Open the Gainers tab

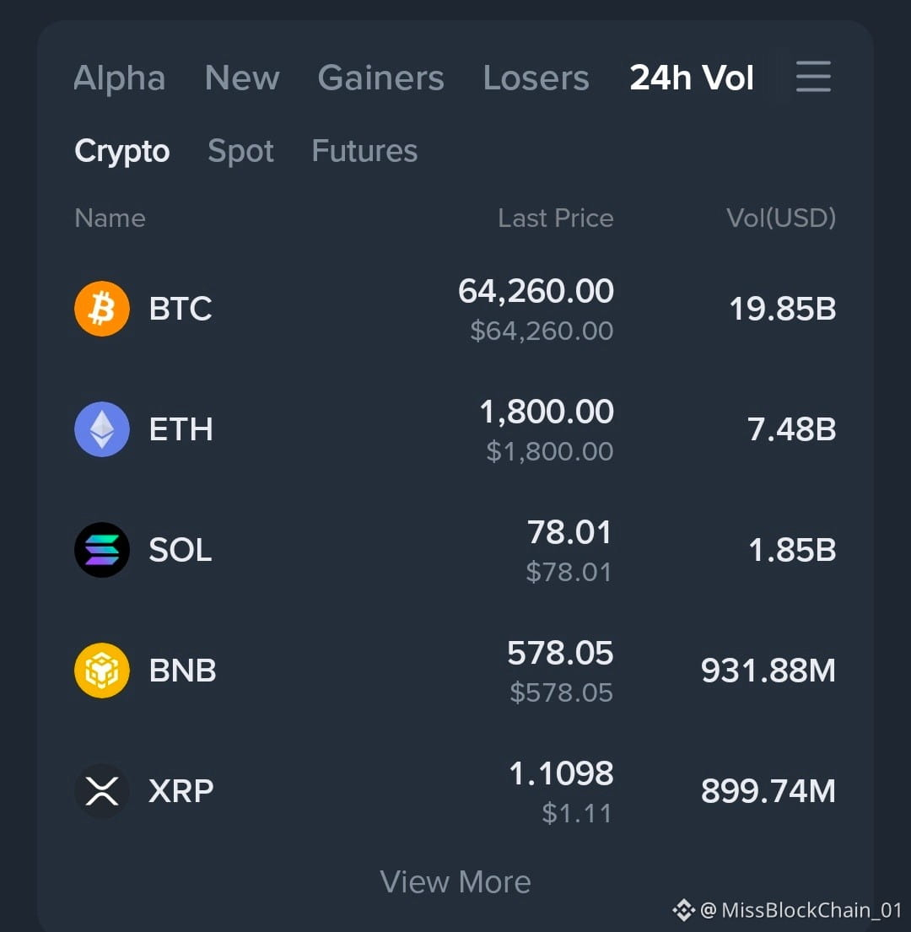381,78
